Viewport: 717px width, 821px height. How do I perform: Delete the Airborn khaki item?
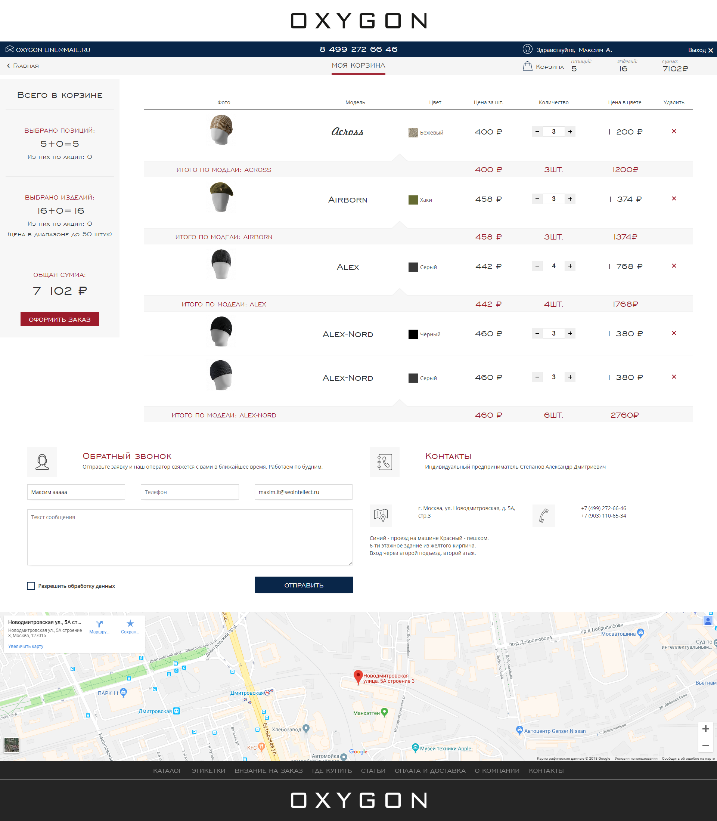click(674, 198)
